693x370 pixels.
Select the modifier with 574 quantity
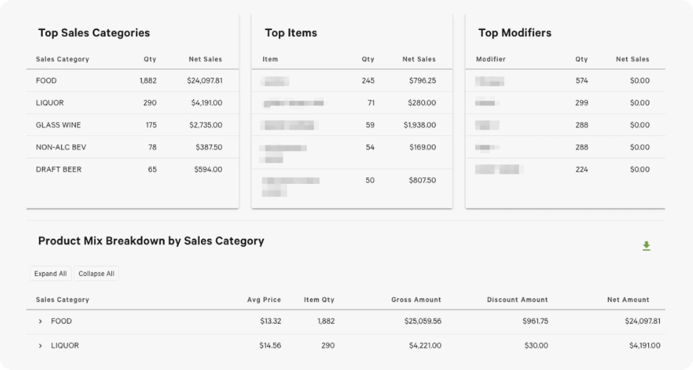(x=566, y=81)
